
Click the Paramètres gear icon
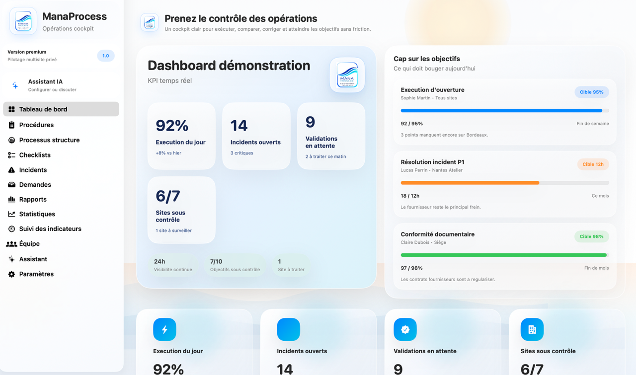11,274
